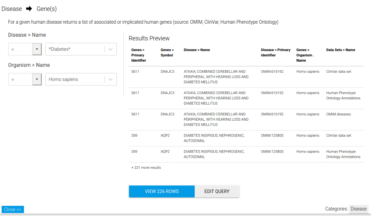This screenshot has width=371, height=216.
Task: Click the Homo sapiens organism field
Action: tap(75, 80)
